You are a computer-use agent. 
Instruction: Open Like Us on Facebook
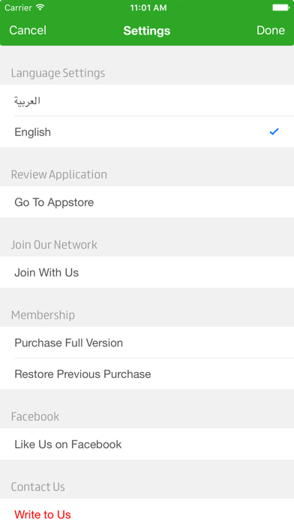[147, 444]
